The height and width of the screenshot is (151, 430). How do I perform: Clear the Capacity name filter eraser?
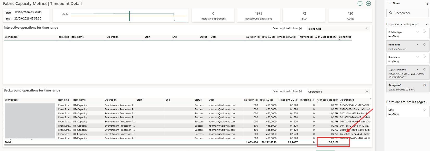425,69
